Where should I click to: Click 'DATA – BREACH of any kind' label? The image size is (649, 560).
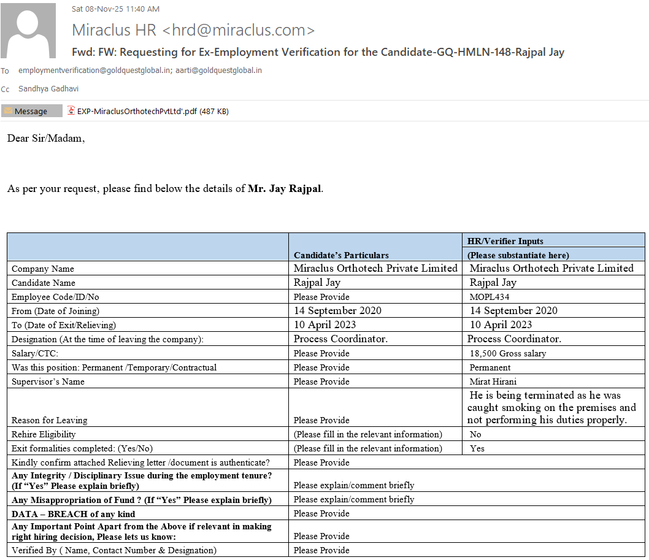click(x=73, y=513)
